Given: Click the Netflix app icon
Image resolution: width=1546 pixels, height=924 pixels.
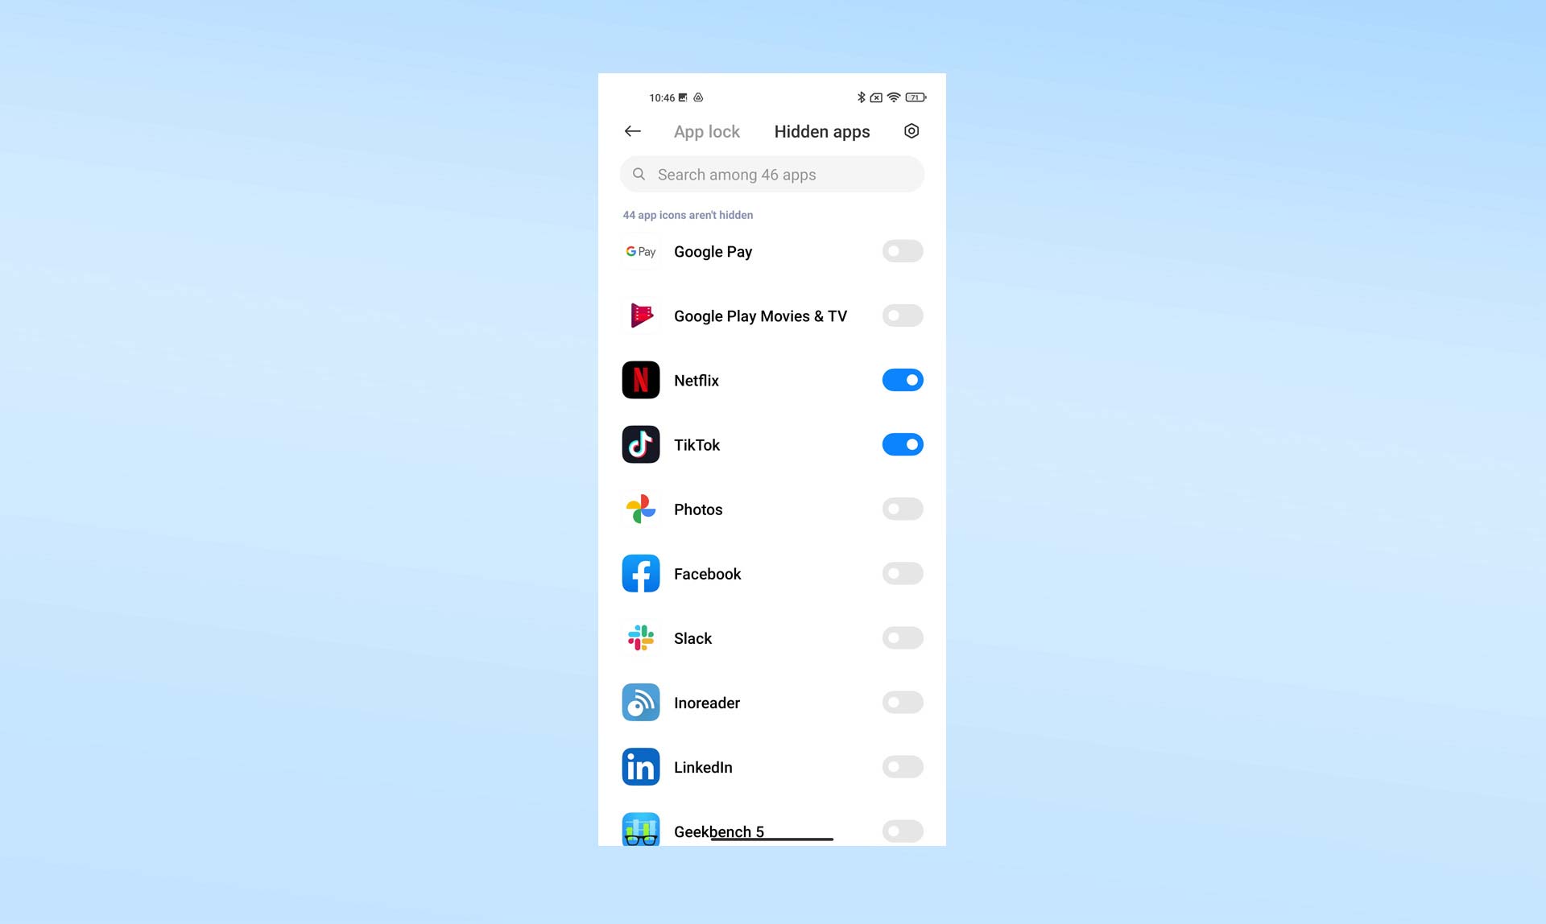Looking at the screenshot, I should pos(640,381).
